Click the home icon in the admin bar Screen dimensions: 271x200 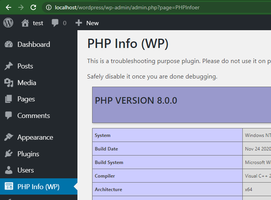tap(25, 23)
